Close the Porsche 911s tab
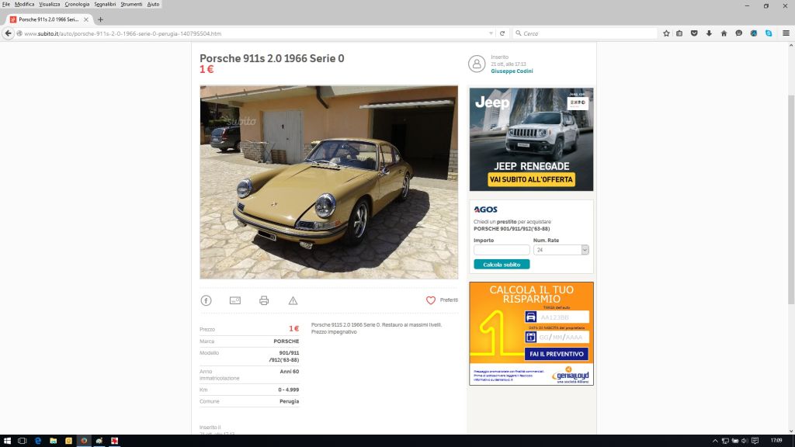 pyautogui.click(x=86, y=19)
